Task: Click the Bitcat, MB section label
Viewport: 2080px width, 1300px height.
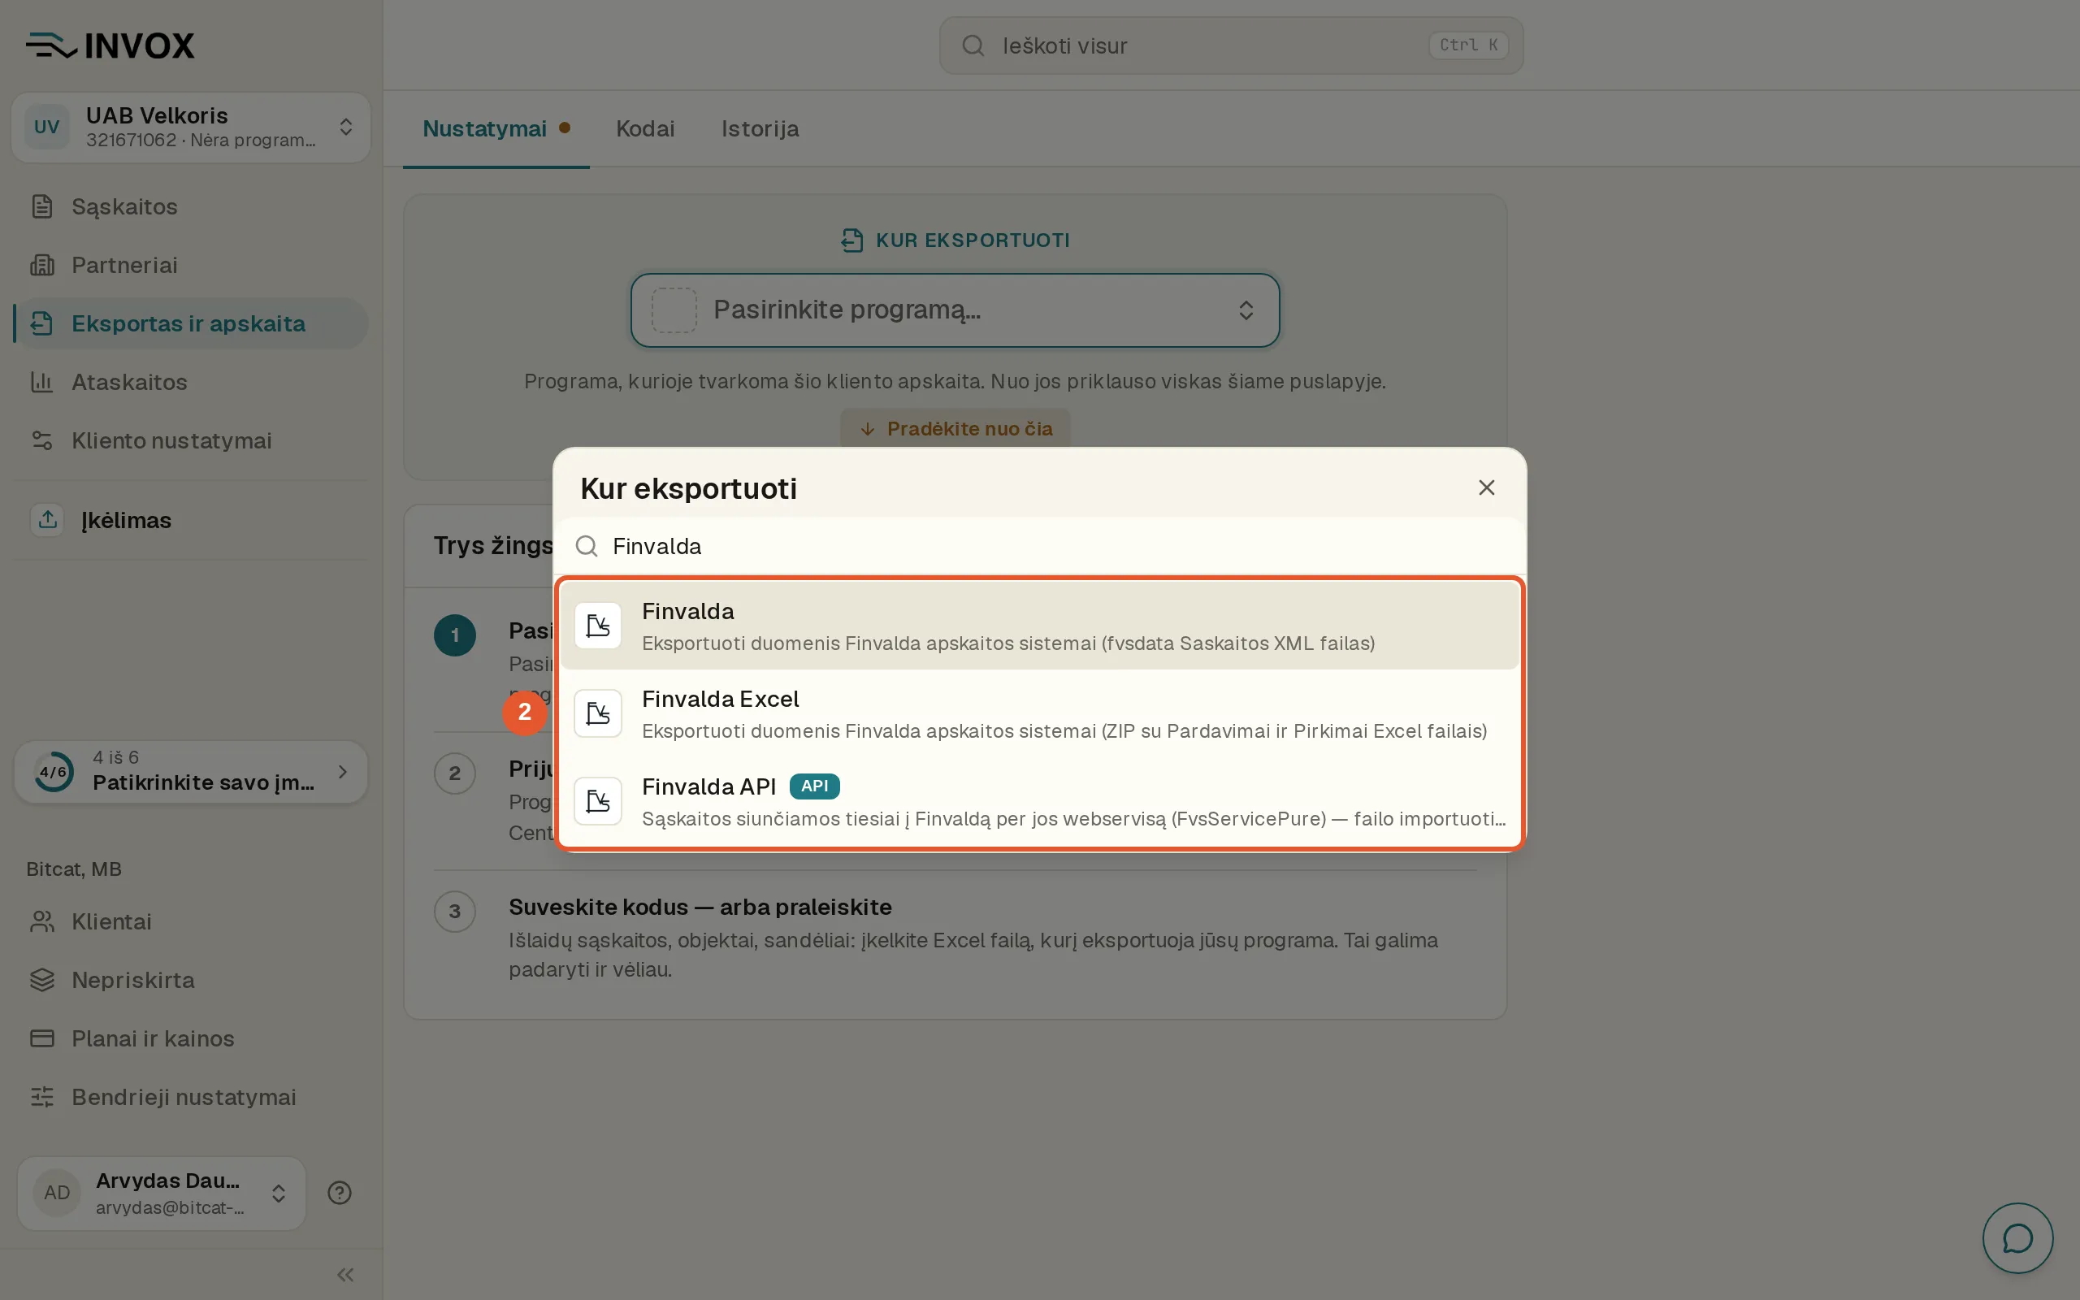Action: (x=74, y=869)
